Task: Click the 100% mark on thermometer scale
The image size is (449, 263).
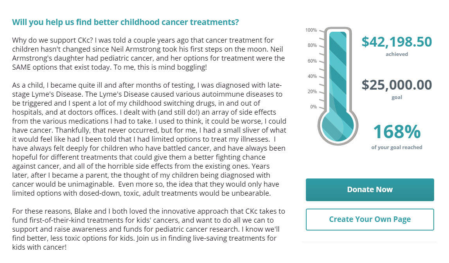Action: 311,30
